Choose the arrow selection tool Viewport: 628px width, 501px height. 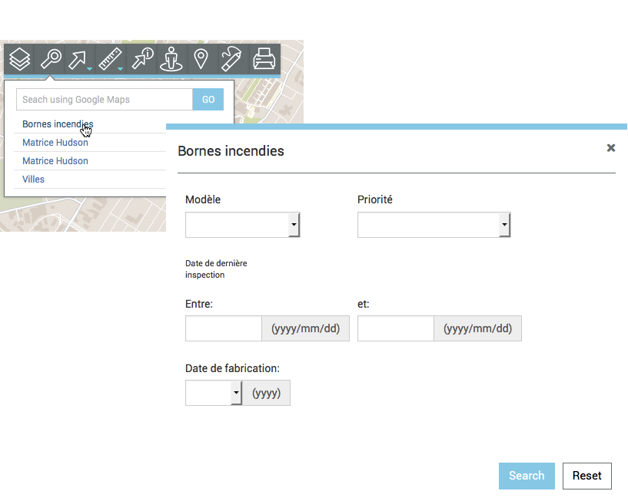pos(78,59)
